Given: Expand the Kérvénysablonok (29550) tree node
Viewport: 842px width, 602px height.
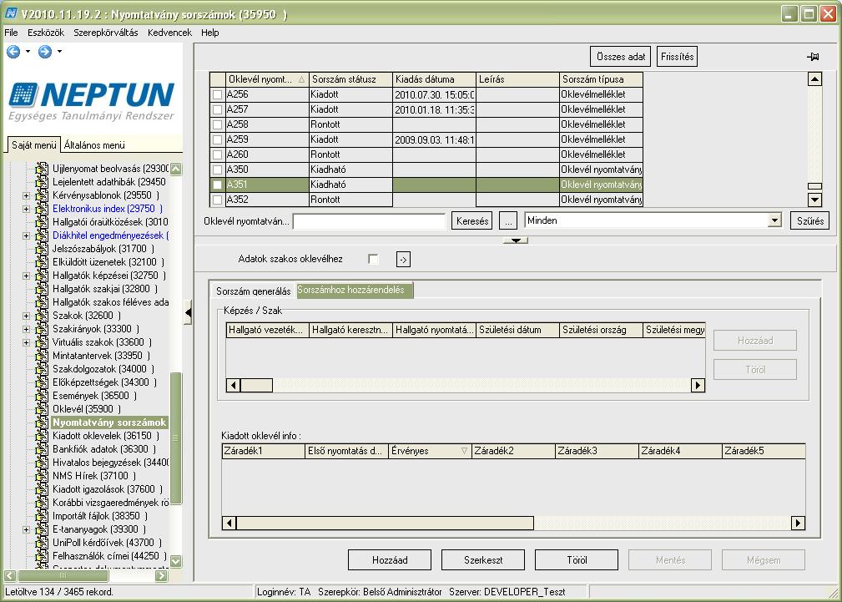Looking at the screenshot, I should [27, 195].
